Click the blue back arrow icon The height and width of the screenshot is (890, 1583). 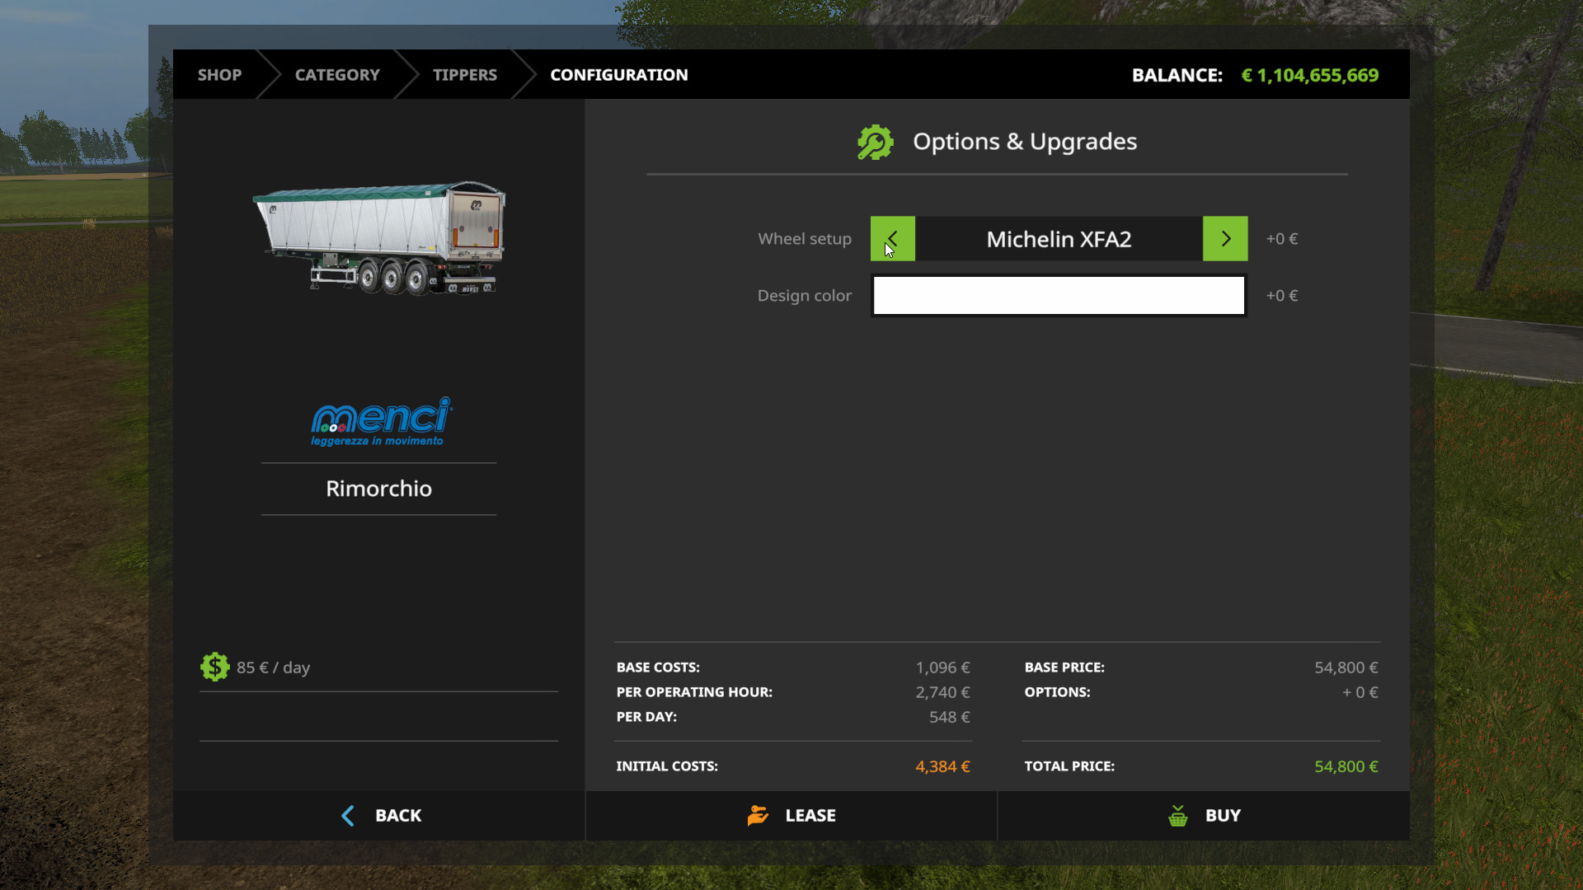pos(348,816)
